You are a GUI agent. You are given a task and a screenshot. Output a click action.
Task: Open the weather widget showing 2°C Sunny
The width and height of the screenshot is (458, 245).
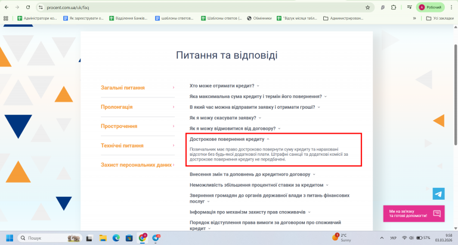342,238
